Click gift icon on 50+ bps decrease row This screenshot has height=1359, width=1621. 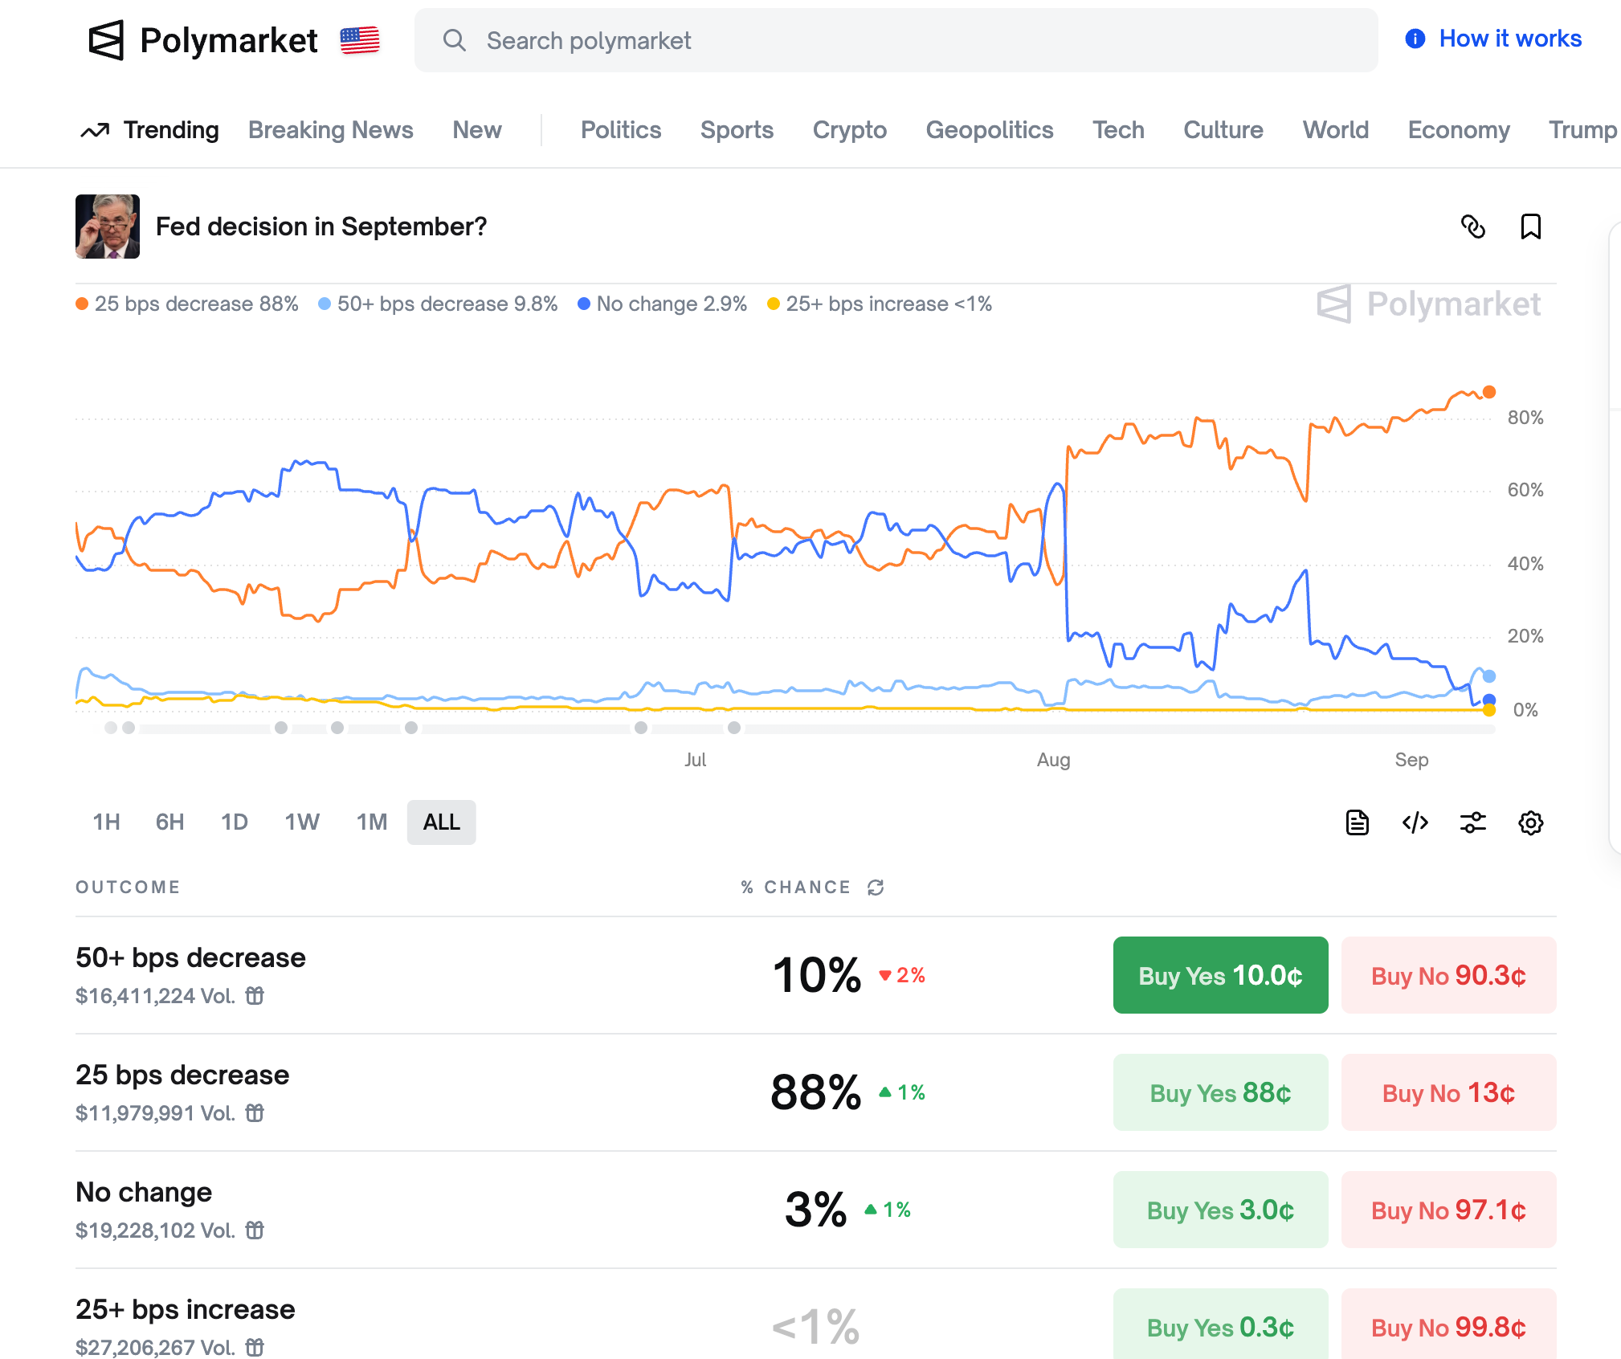[255, 996]
